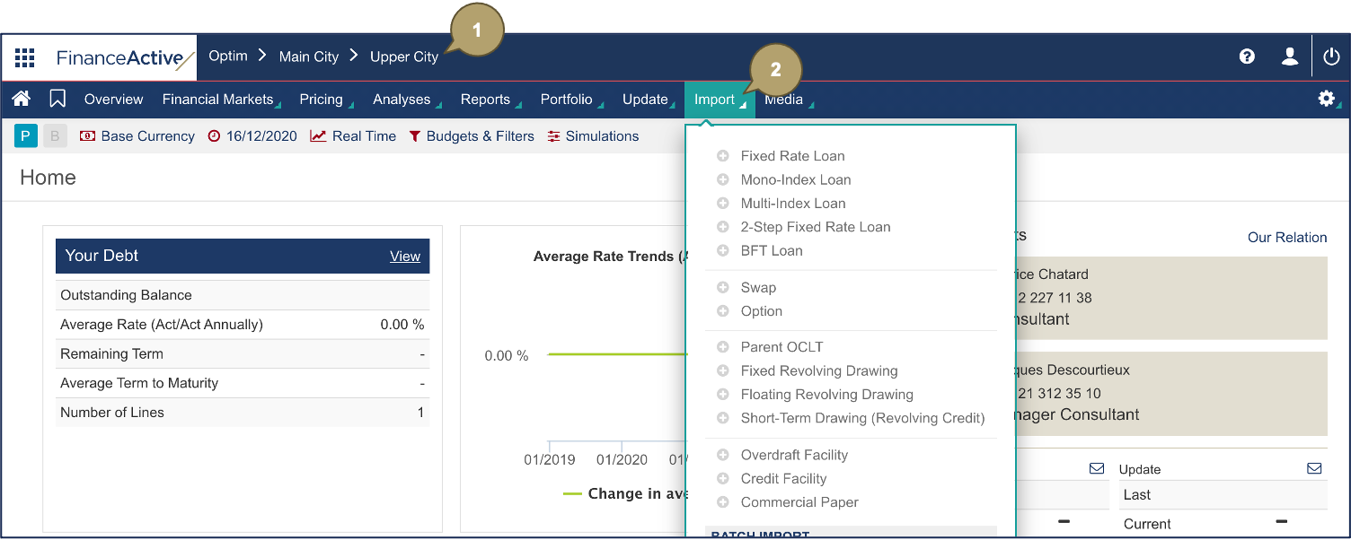
Task: Open the help question mark icon
Action: [x=1247, y=57]
